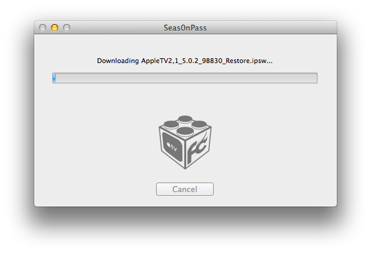
Task: Click the left stud on the brick logo
Action: tap(171, 124)
